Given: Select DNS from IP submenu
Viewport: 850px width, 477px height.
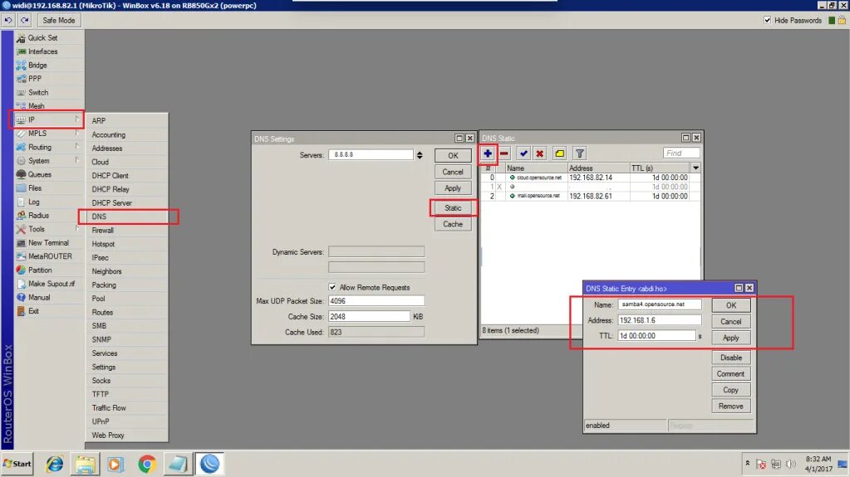Looking at the screenshot, I should [128, 217].
